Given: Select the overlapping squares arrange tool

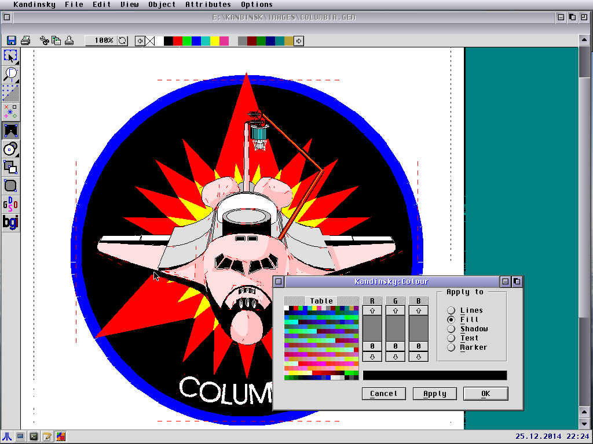Looking at the screenshot, I should click(10, 167).
